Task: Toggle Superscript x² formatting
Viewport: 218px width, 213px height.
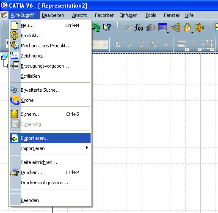Action: 166,44
